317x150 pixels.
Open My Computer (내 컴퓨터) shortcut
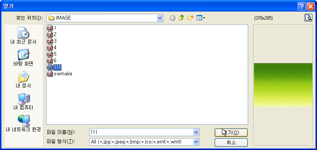coord(23,101)
